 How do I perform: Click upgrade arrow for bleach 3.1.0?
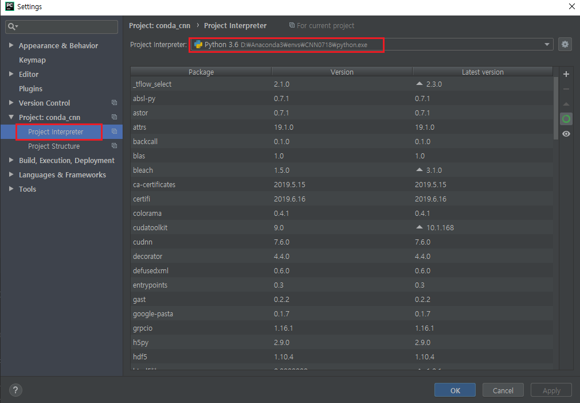pos(419,170)
